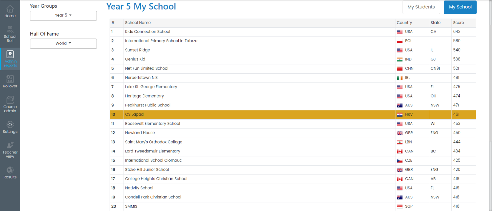Viewport: 492px width, 211px height.
Task: Select Peakhurst Public School
Action: [x=148, y=105]
